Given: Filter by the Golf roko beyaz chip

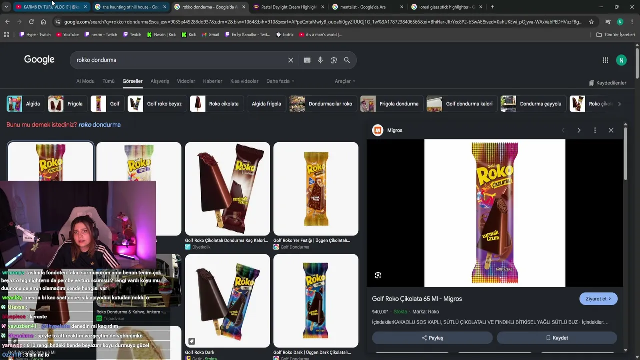Looking at the screenshot, I should point(156,104).
